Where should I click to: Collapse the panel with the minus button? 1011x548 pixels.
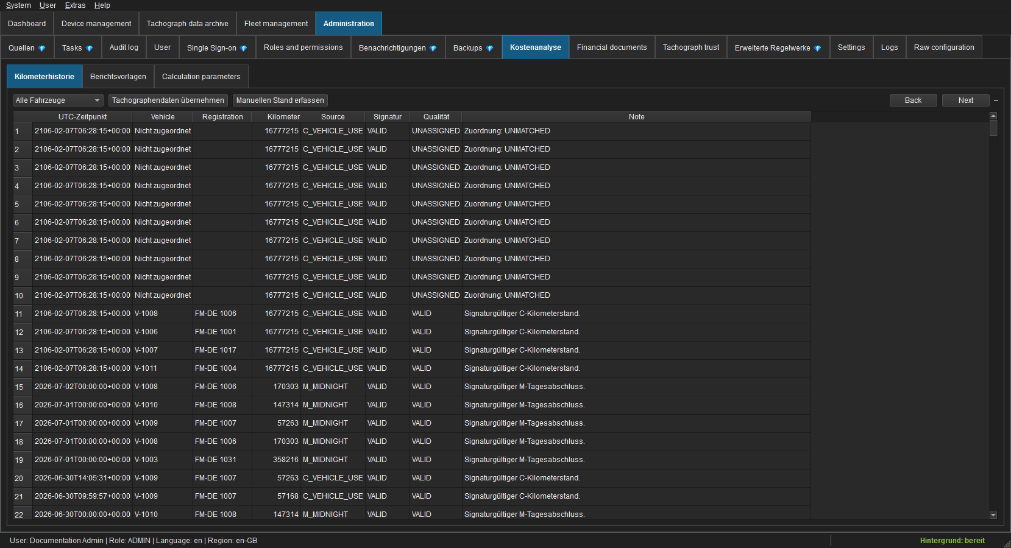pos(996,100)
